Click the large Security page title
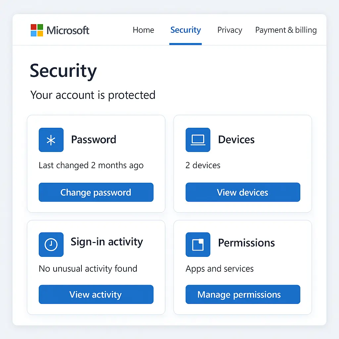The width and height of the screenshot is (339, 339). (x=63, y=71)
